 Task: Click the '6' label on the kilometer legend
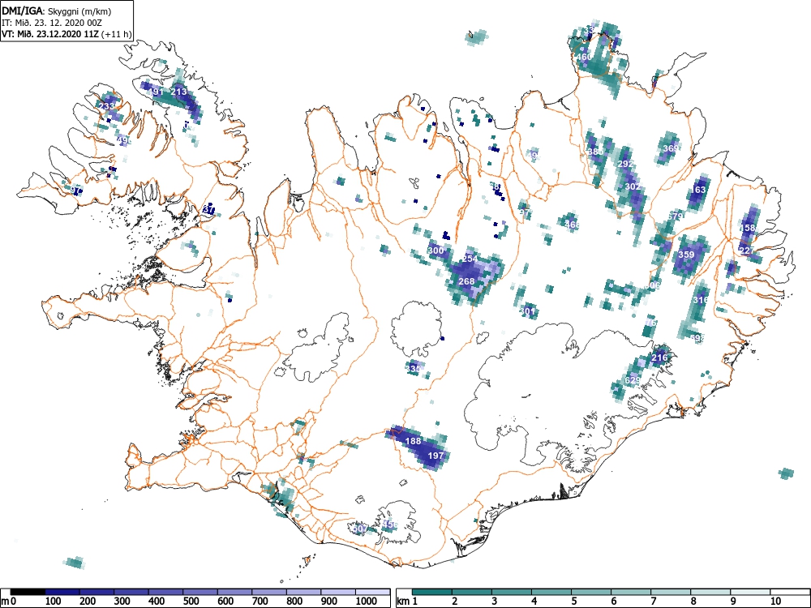(x=614, y=602)
